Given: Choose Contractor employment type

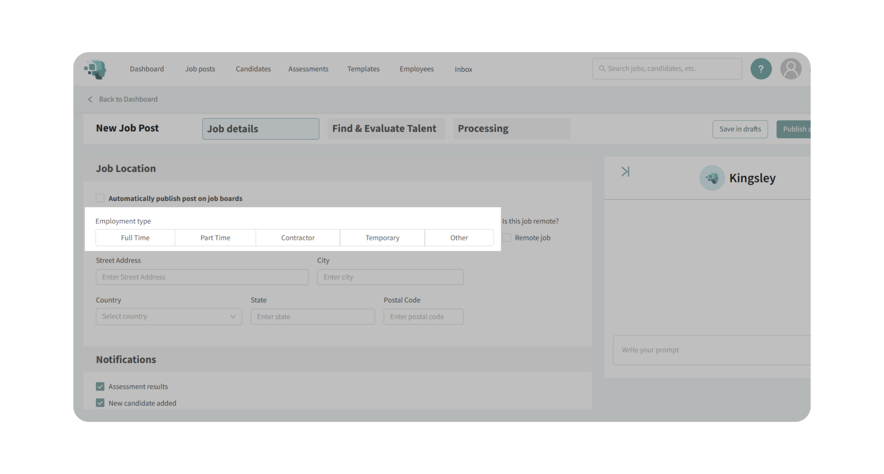Looking at the screenshot, I should pyautogui.click(x=298, y=238).
